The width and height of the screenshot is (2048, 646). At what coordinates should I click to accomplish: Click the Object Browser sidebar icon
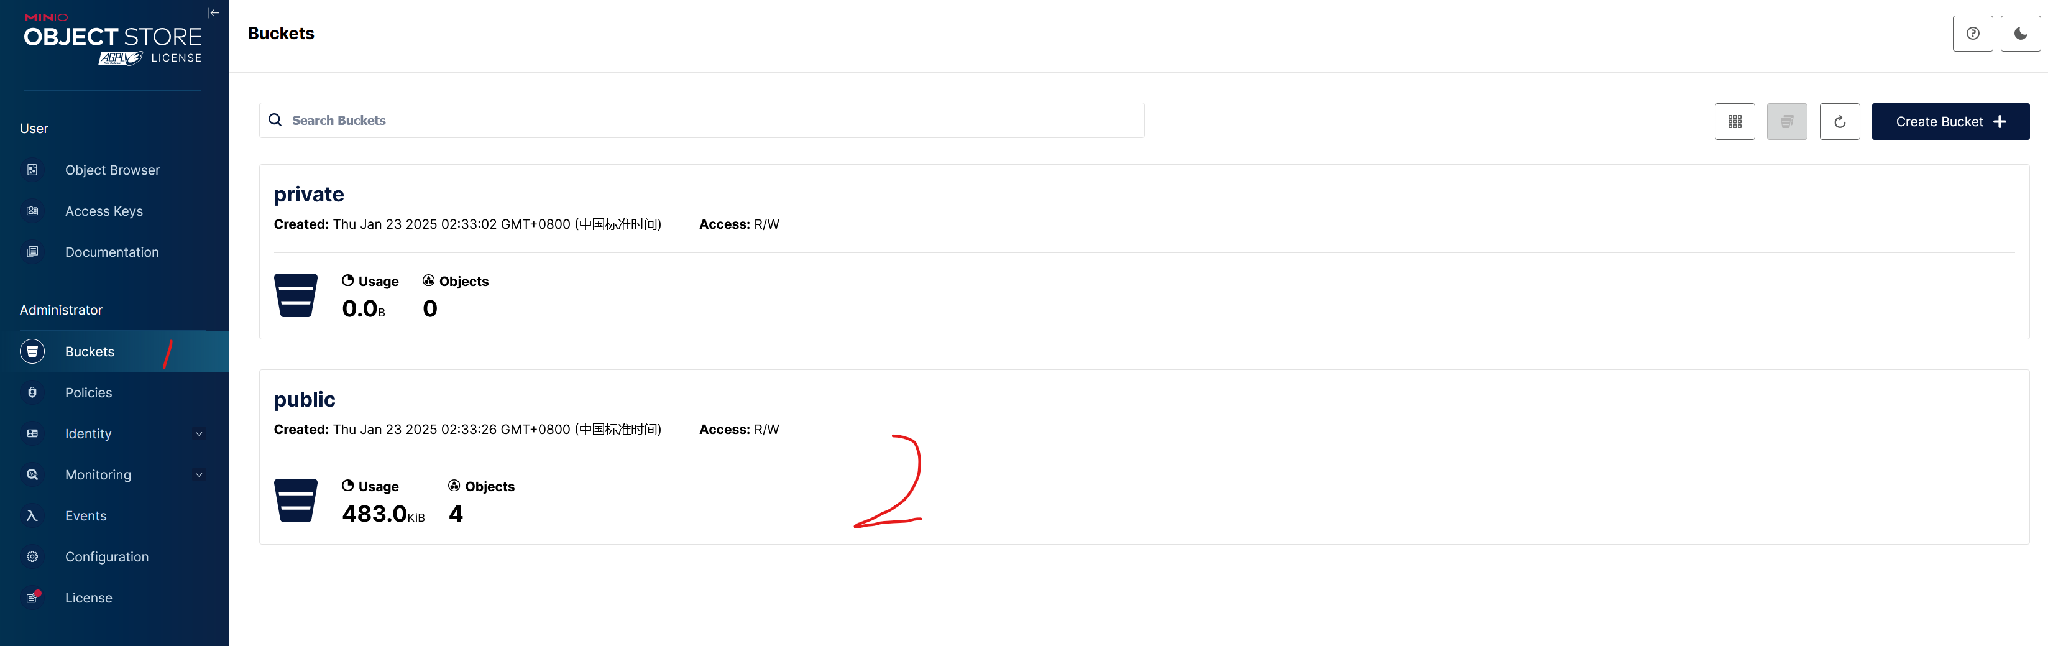(x=32, y=170)
